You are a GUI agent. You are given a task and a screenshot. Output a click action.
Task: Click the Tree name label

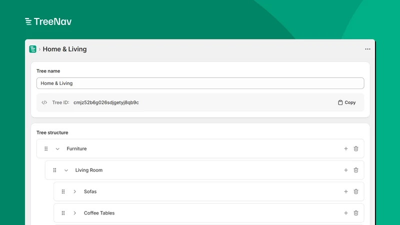(48, 71)
